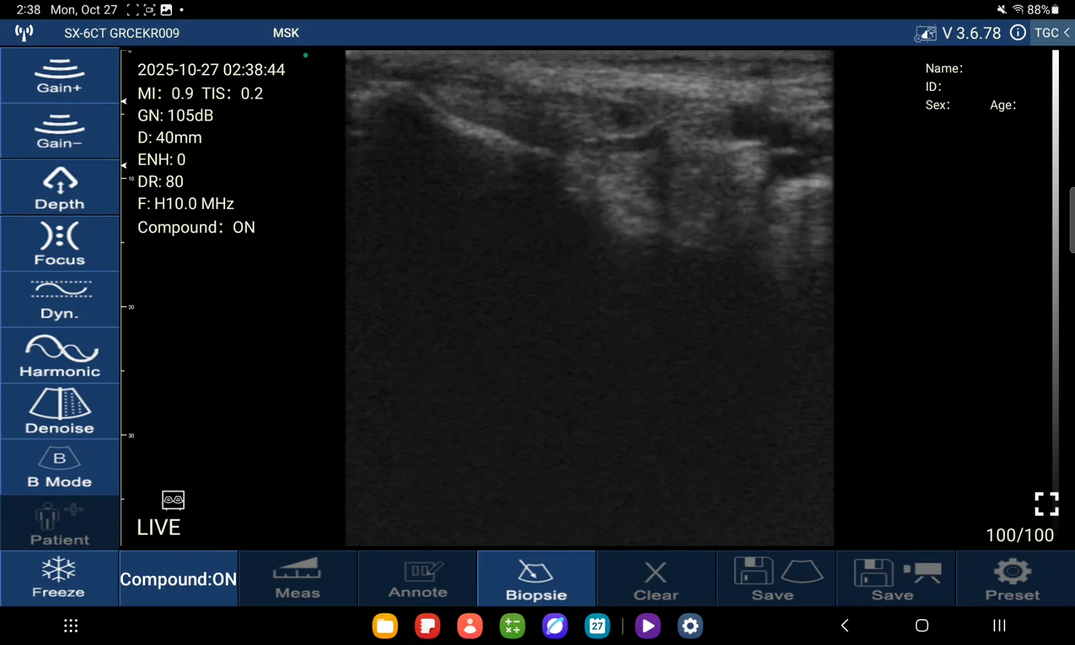
Task: Tap the Name field in patient info
Action: [x=944, y=69]
